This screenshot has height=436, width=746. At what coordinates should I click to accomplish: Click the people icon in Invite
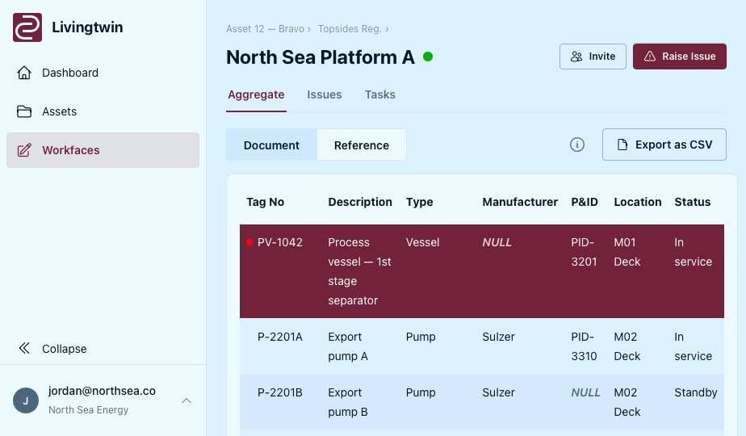pyautogui.click(x=576, y=57)
